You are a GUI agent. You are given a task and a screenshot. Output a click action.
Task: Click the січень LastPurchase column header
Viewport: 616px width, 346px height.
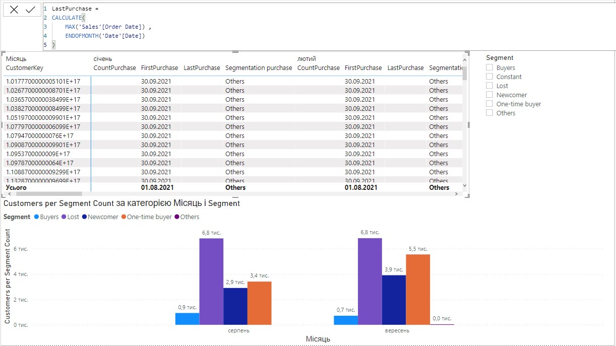click(x=202, y=68)
